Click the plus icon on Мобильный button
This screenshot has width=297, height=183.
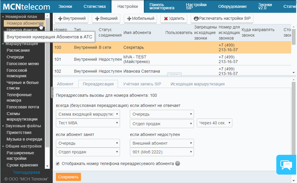[x=129, y=19]
